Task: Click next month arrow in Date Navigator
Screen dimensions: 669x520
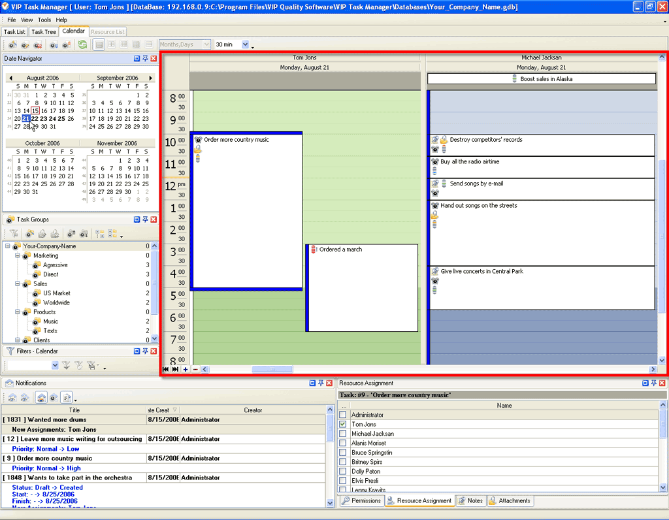Action: [151, 78]
